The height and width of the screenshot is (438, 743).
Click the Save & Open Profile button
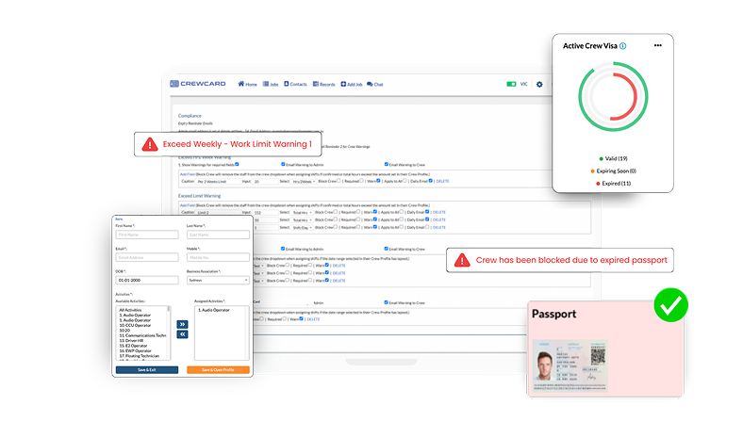point(218,370)
